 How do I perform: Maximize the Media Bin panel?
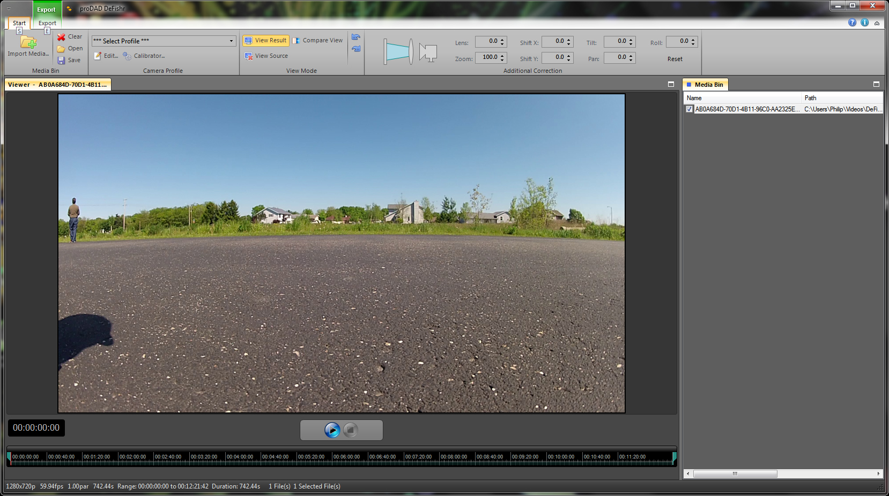tap(876, 85)
